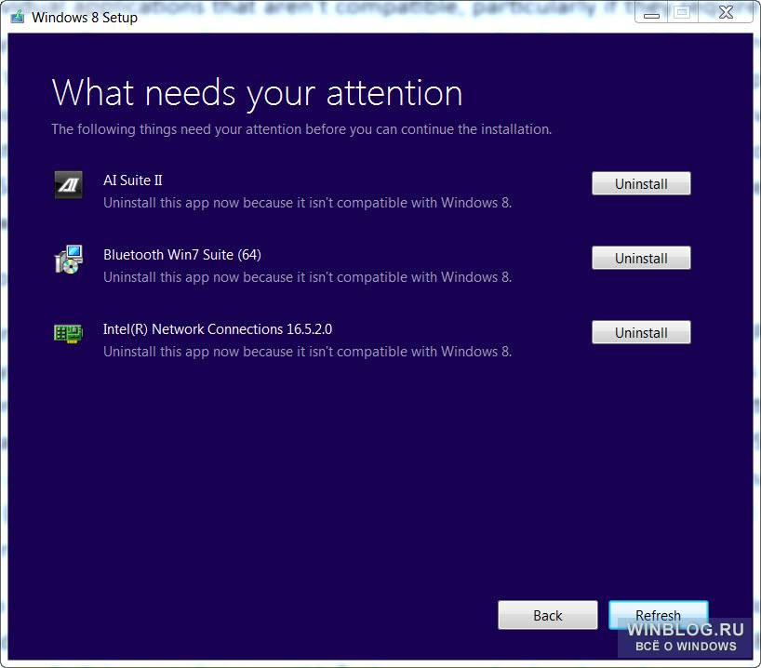Click the incompatibility note under Bluetooth Win7 Suite
This screenshot has width=761, height=668.
[x=307, y=277]
